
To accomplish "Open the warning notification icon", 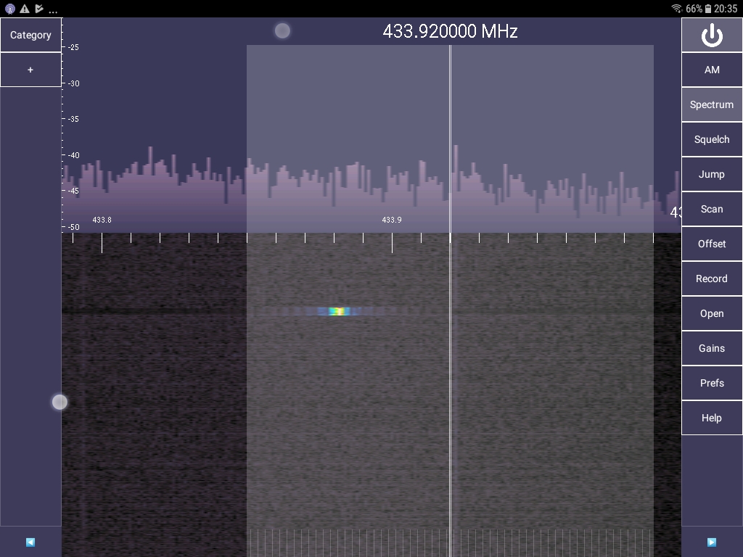I will tap(25, 9).
